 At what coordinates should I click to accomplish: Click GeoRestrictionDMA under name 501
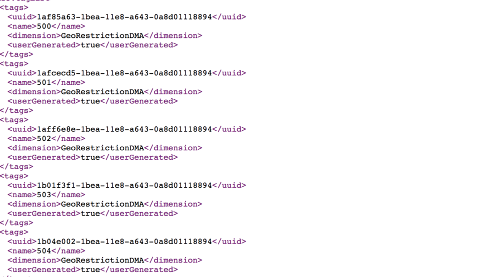(102, 92)
